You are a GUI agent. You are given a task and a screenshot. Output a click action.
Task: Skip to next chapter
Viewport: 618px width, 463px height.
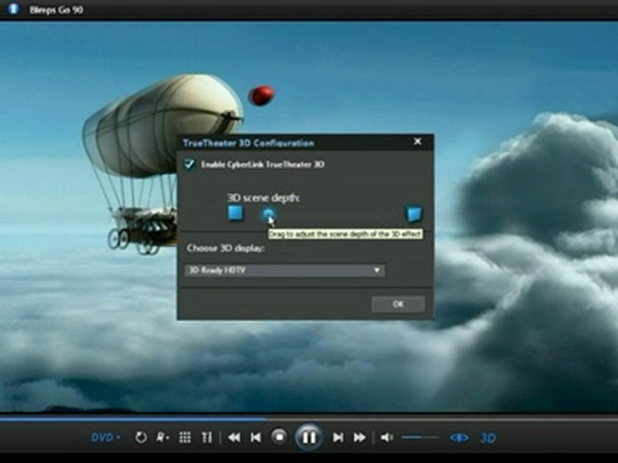click(x=338, y=437)
